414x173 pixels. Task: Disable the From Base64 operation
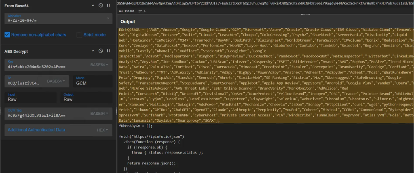tap(101, 5)
